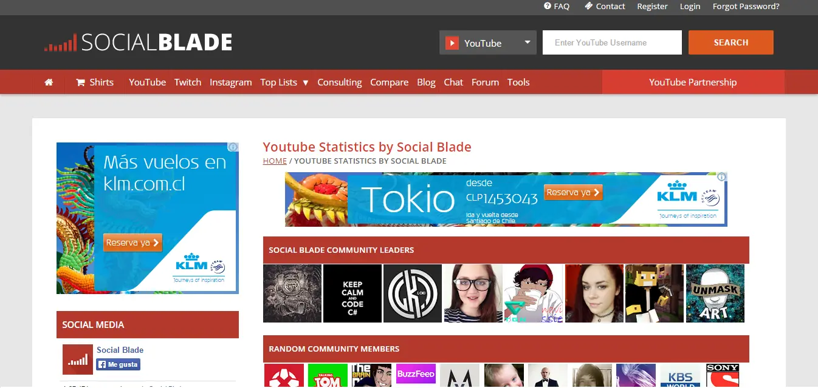Viewport: 818px width, 388px height.
Task: Open the Consulting nav item
Action: pyautogui.click(x=340, y=82)
